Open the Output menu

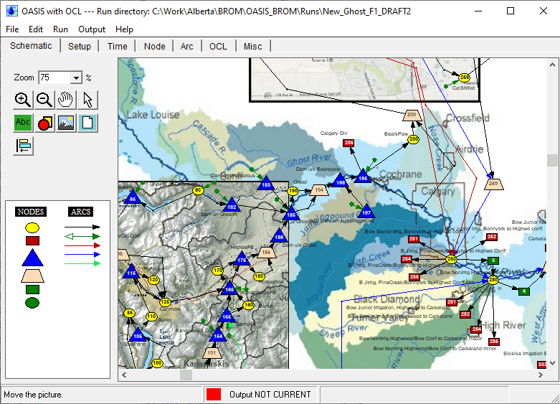pyautogui.click(x=92, y=29)
